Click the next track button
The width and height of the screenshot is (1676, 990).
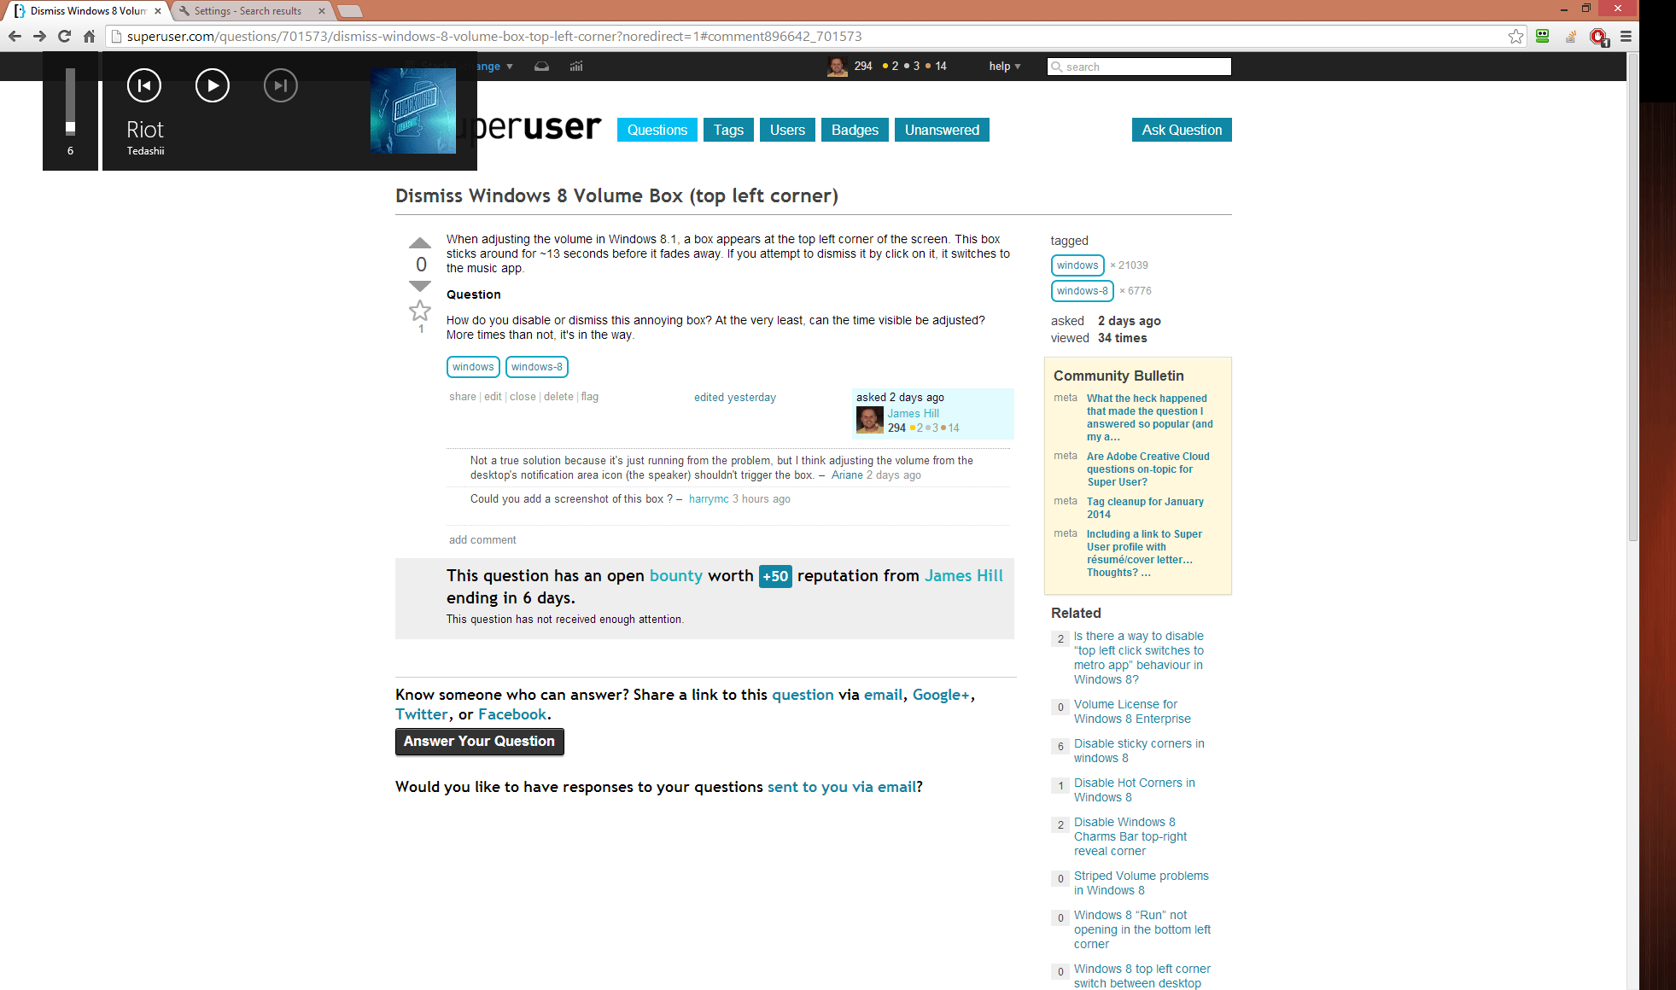point(279,84)
